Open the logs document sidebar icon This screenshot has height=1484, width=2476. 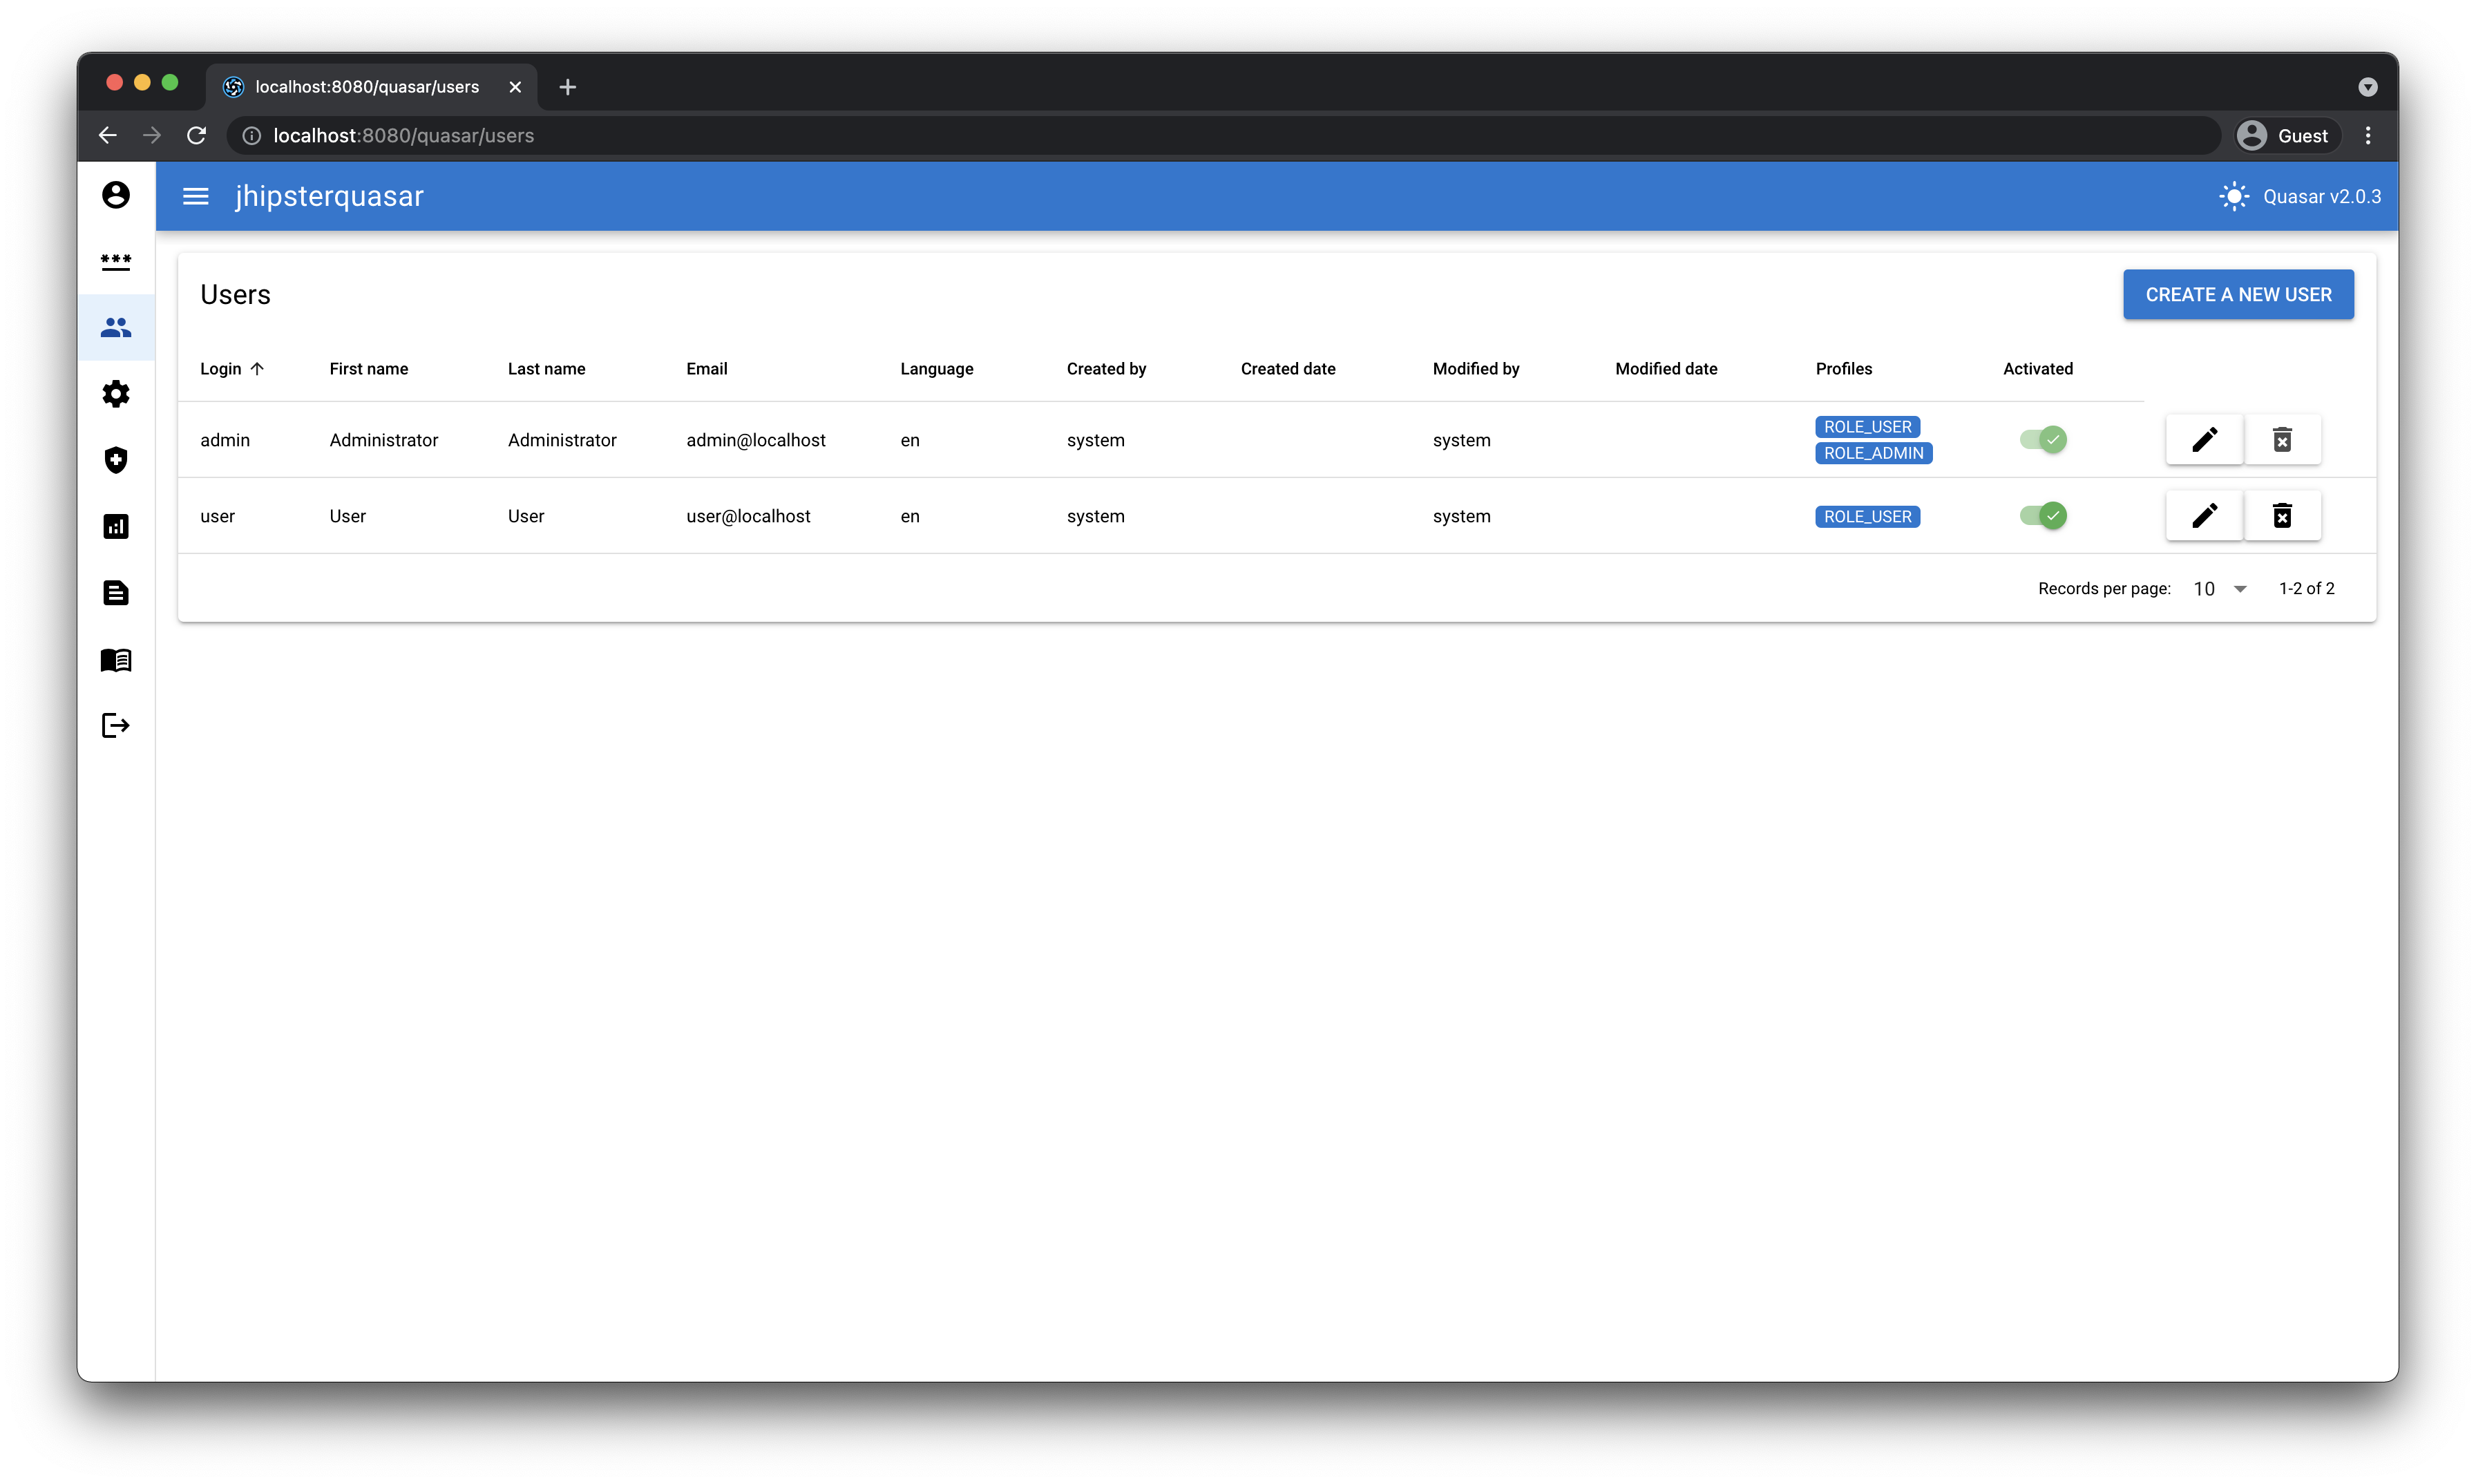[x=116, y=593]
